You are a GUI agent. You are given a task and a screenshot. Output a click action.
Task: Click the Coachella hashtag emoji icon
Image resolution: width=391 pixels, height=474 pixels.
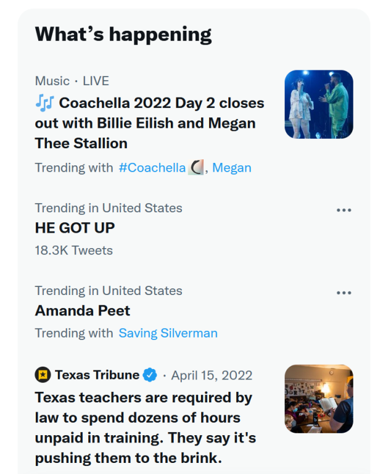click(x=196, y=167)
